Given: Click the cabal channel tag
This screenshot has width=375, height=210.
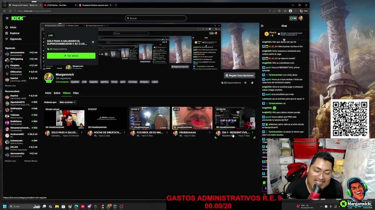Looking at the screenshot, I should point(155,82).
